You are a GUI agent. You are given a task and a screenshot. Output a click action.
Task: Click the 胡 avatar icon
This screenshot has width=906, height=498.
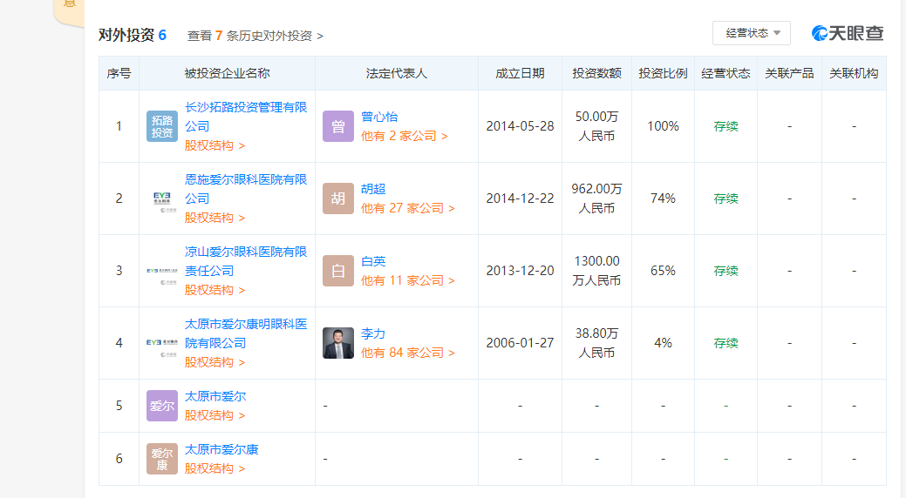[338, 199]
